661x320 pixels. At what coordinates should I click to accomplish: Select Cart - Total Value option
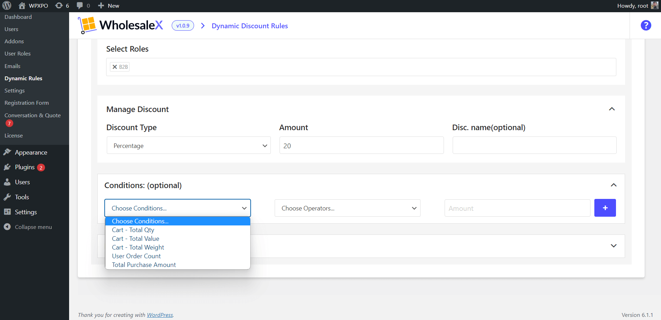[x=178, y=239]
